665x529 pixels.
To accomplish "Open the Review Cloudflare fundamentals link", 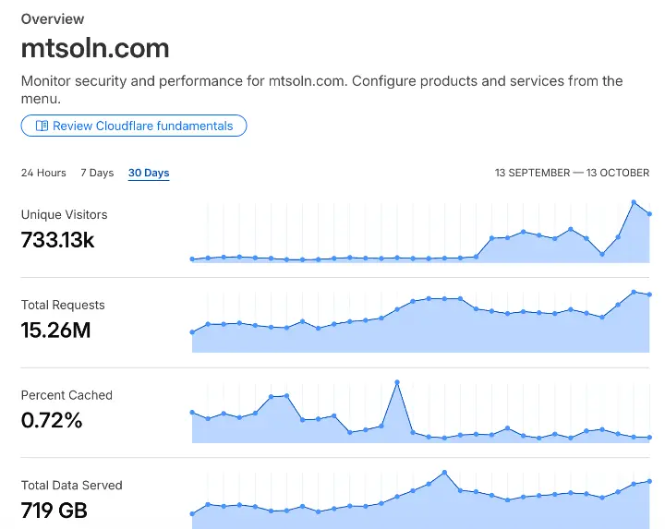I will (x=140, y=126).
